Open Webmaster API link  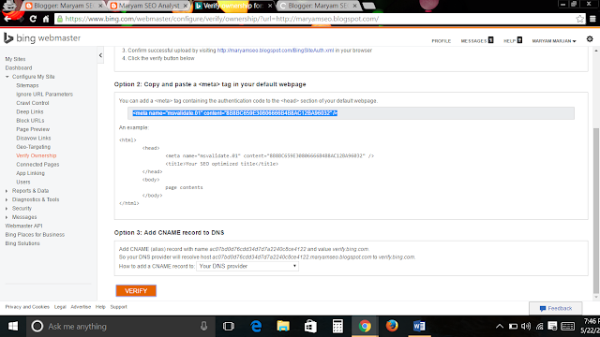23,226
